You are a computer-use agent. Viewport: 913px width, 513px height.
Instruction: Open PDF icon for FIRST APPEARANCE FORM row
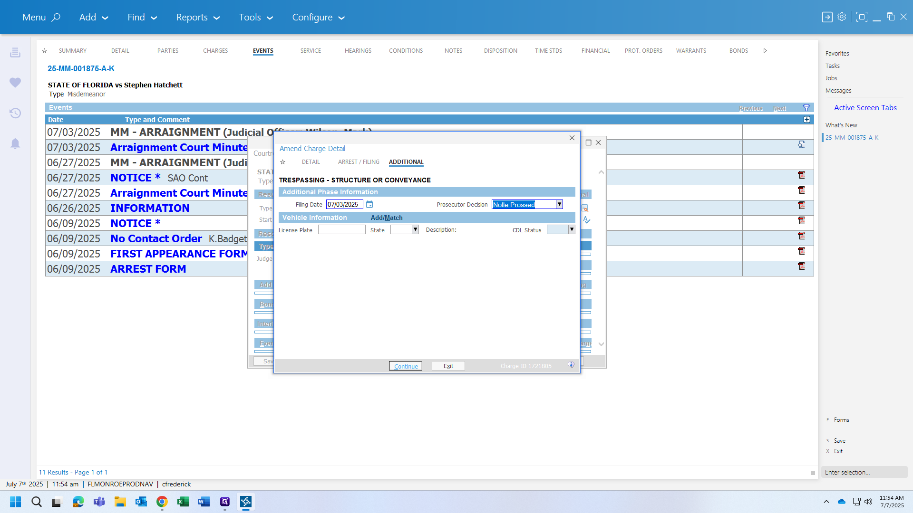pyautogui.click(x=802, y=251)
